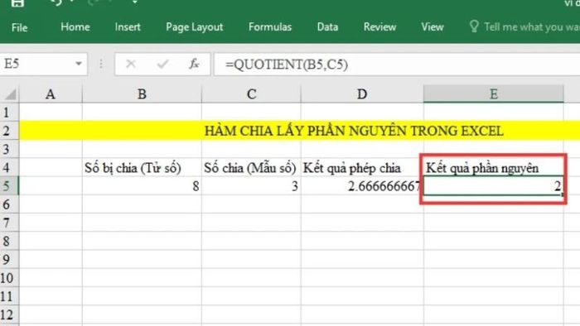This screenshot has width=580, height=326.
Task: Click the Cancel X icon in formula bar
Action: click(131, 65)
